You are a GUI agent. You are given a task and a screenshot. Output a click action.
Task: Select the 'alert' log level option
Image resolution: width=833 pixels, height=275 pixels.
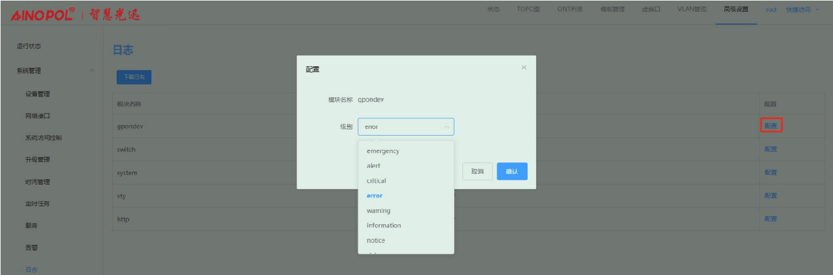[x=374, y=166]
